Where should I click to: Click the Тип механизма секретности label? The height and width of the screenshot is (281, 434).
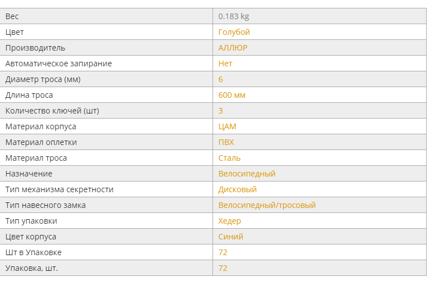(59, 189)
